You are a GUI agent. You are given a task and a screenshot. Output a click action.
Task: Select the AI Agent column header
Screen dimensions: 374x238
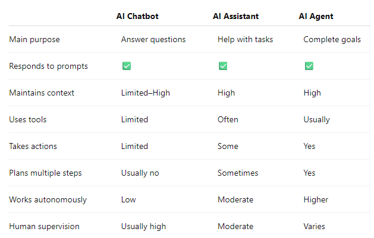316,16
